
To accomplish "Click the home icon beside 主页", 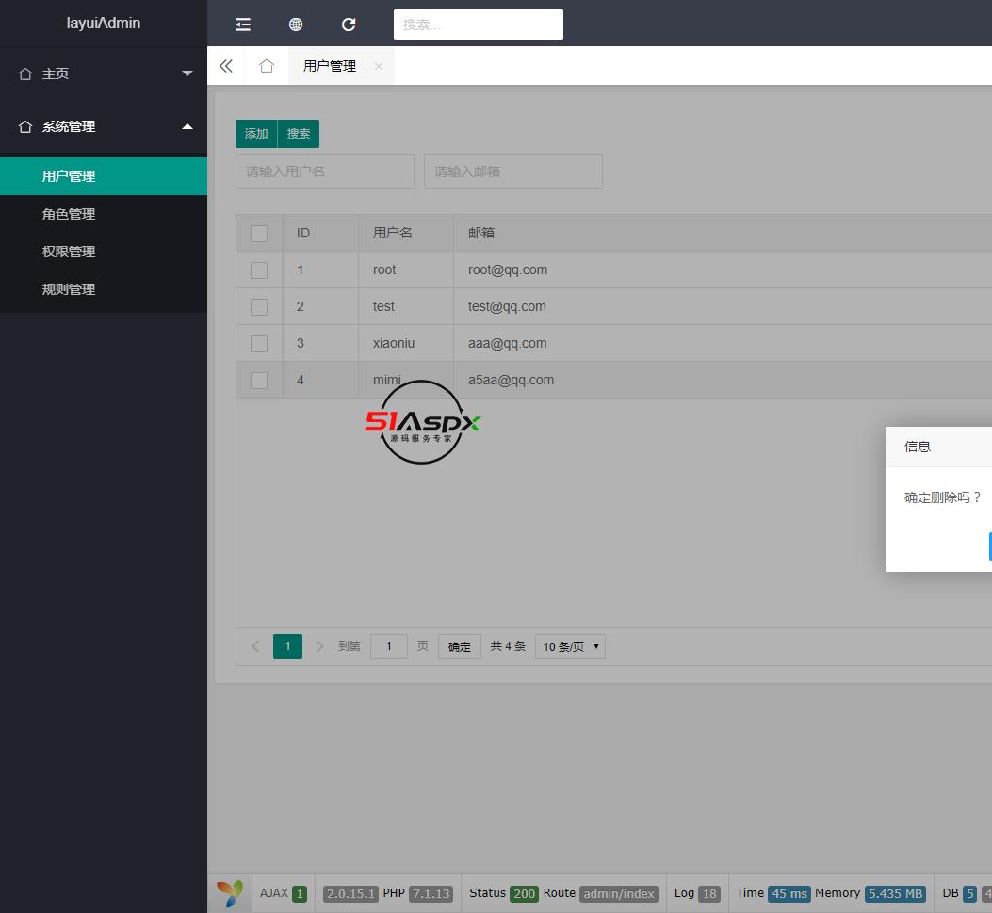I will point(25,74).
